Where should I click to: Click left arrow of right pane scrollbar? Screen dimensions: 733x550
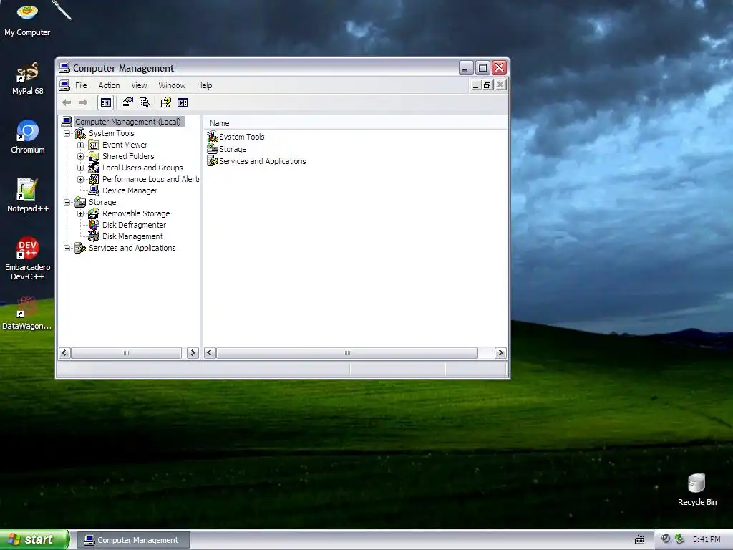(x=210, y=353)
